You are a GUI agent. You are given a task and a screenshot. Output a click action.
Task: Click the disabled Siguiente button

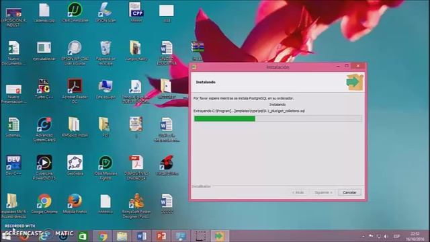point(323,193)
